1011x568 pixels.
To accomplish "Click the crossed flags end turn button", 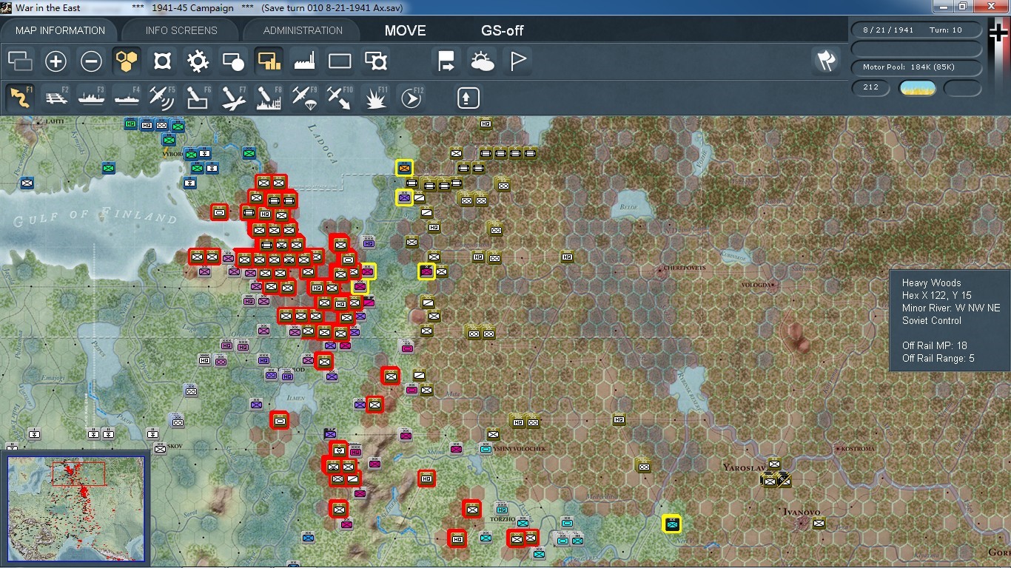I will click(825, 61).
